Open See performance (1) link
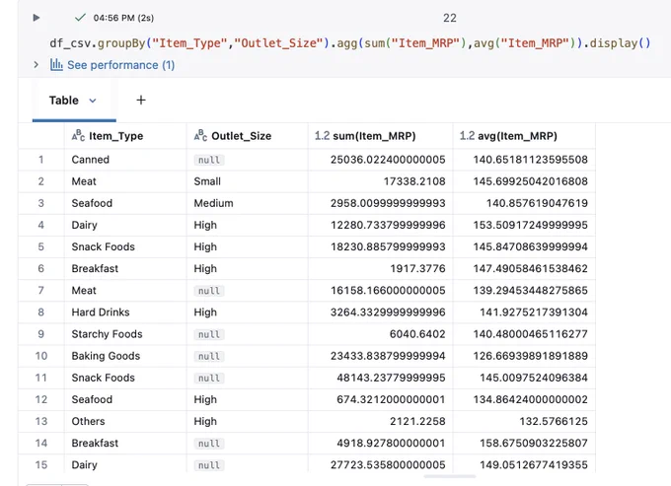The height and width of the screenshot is (486, 671). [x=121, y=65]
